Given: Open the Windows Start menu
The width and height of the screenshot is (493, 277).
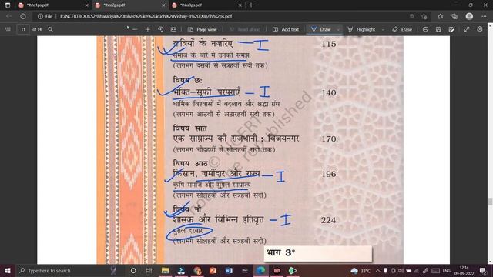Looking at the screenshot, I should tap(8, 270).
